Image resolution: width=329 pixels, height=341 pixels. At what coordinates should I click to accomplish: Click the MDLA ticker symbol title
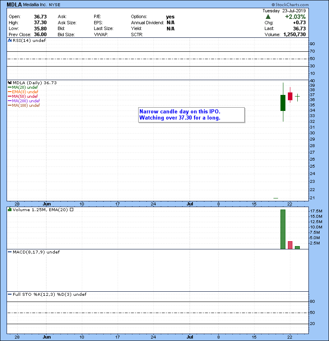pos(14,5)
